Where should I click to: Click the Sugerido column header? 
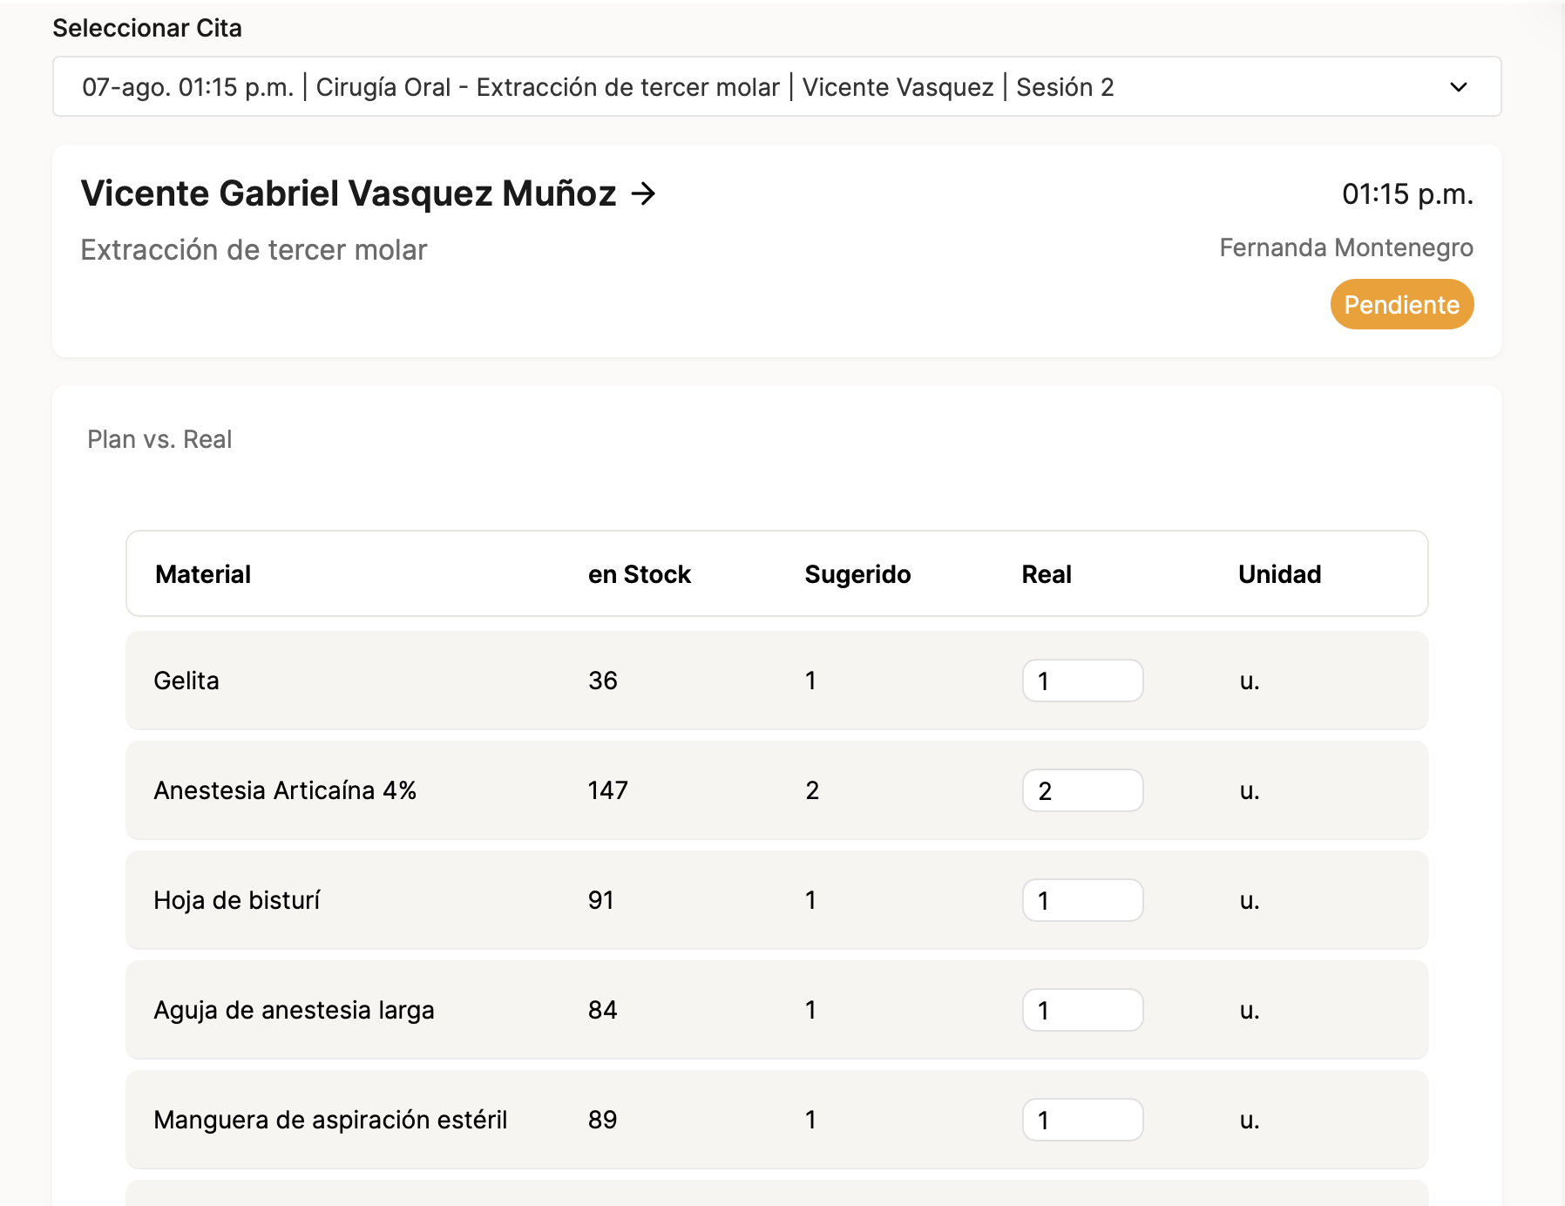tap(857, 574)
